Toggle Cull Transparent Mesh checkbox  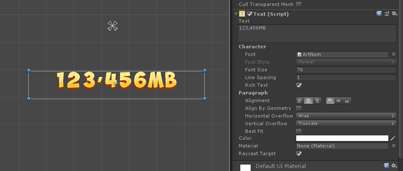coord(299,4)
